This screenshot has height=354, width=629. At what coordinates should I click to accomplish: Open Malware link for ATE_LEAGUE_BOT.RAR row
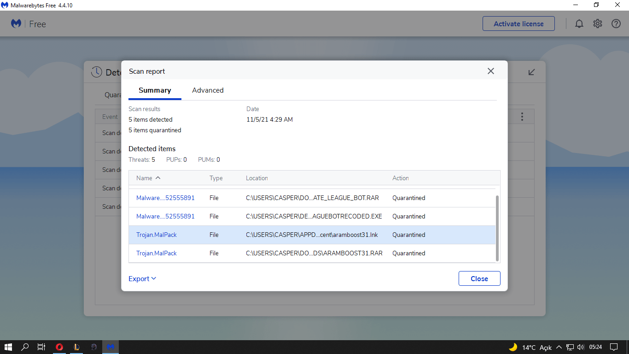(165, 198)
